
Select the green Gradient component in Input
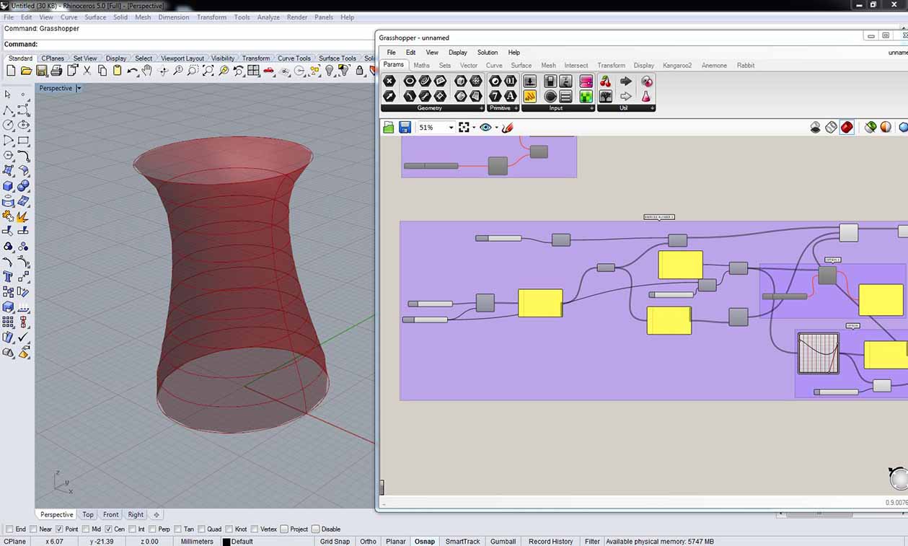(x=586, y=96)
